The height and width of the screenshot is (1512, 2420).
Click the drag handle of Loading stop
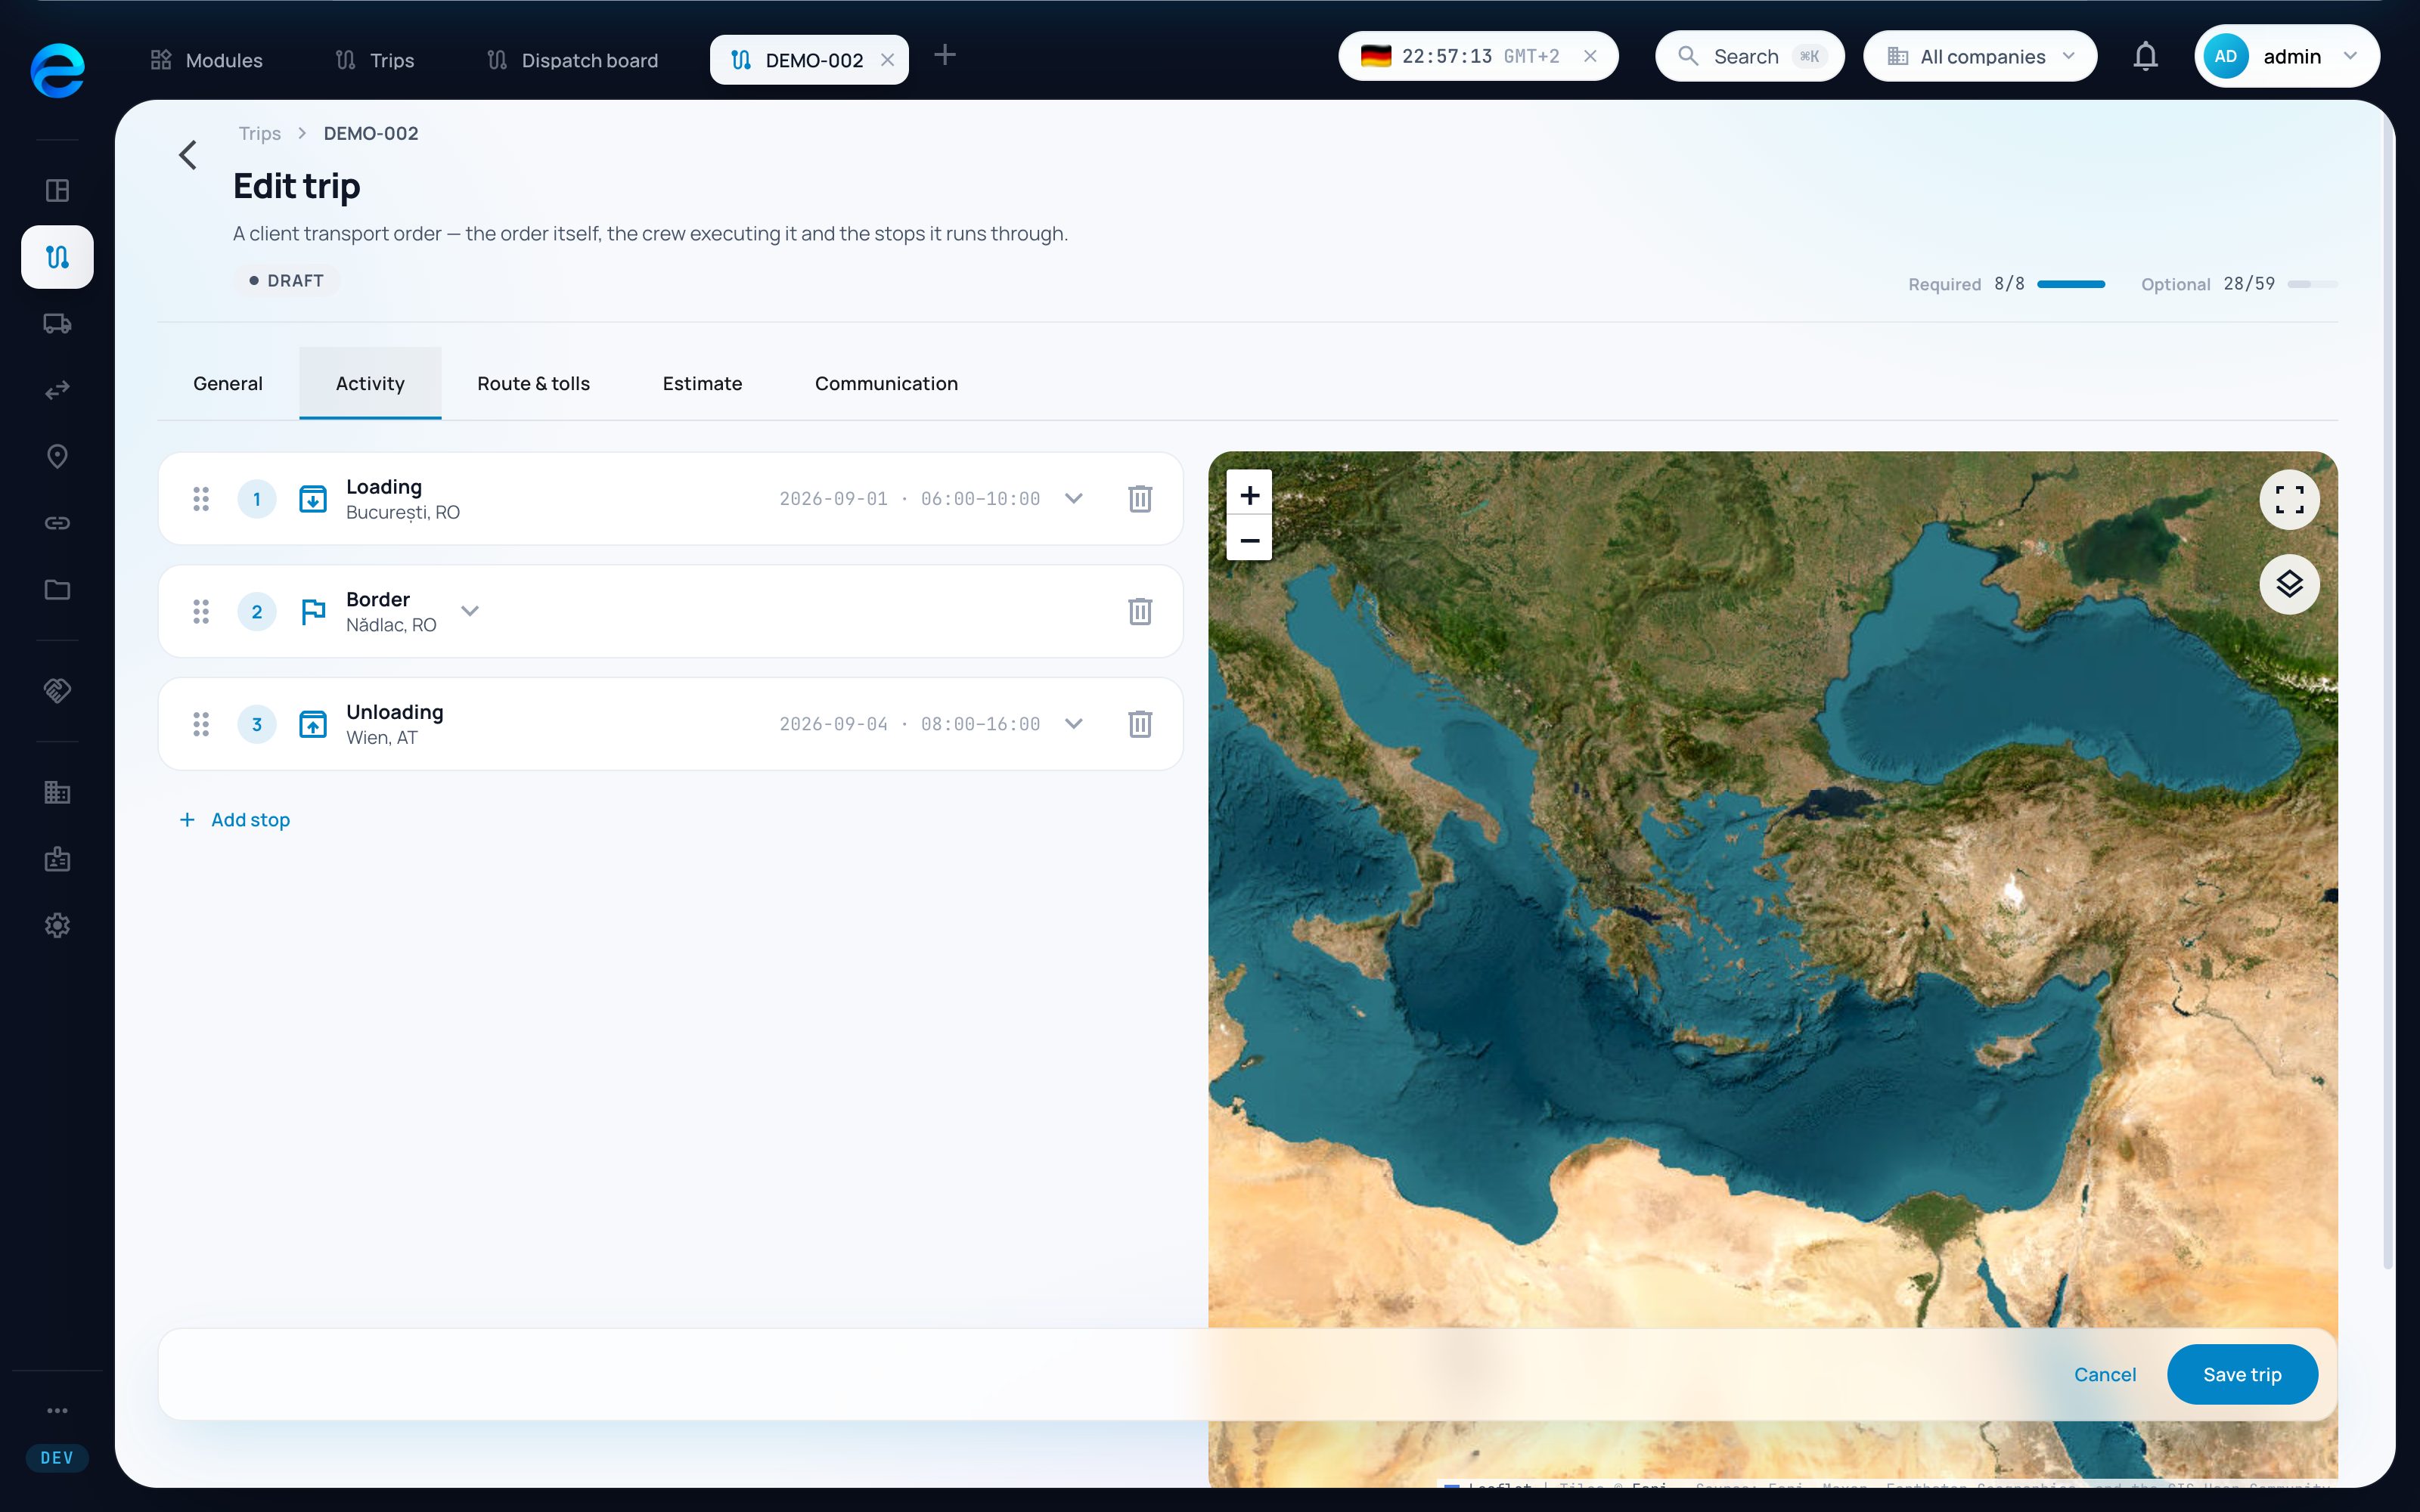[x=201, y=499]
